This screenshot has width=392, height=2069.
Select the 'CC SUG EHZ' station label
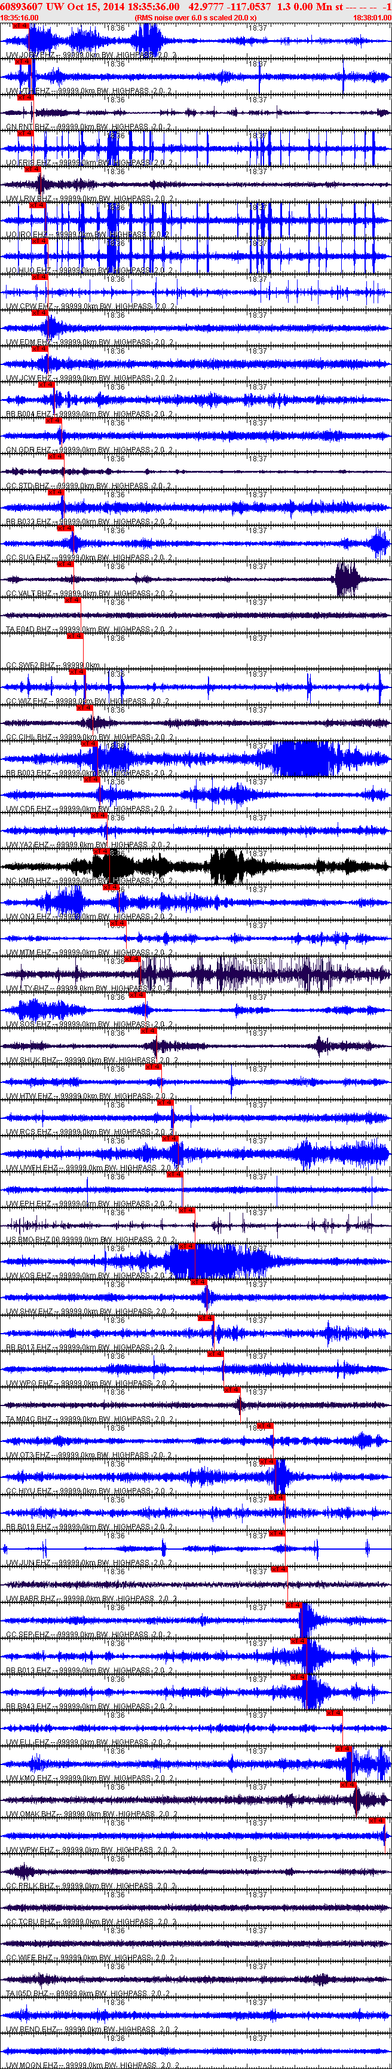tap(28, 558)
